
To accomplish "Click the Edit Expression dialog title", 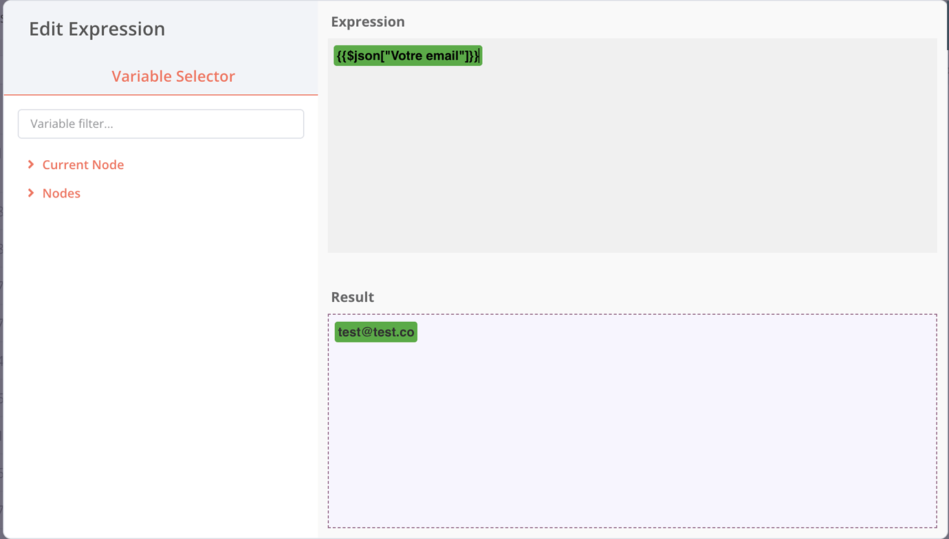I will click(x=97, y=29).
